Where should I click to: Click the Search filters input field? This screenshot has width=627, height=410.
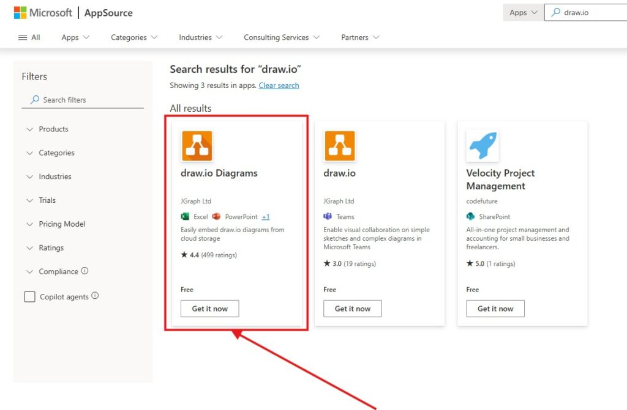[x=86, y=100]
